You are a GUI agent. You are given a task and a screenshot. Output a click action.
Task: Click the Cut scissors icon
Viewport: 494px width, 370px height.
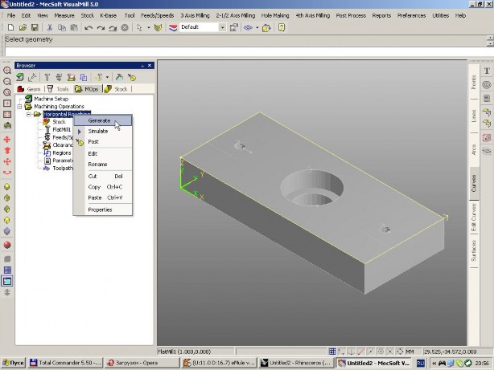(x=49, y=27)
